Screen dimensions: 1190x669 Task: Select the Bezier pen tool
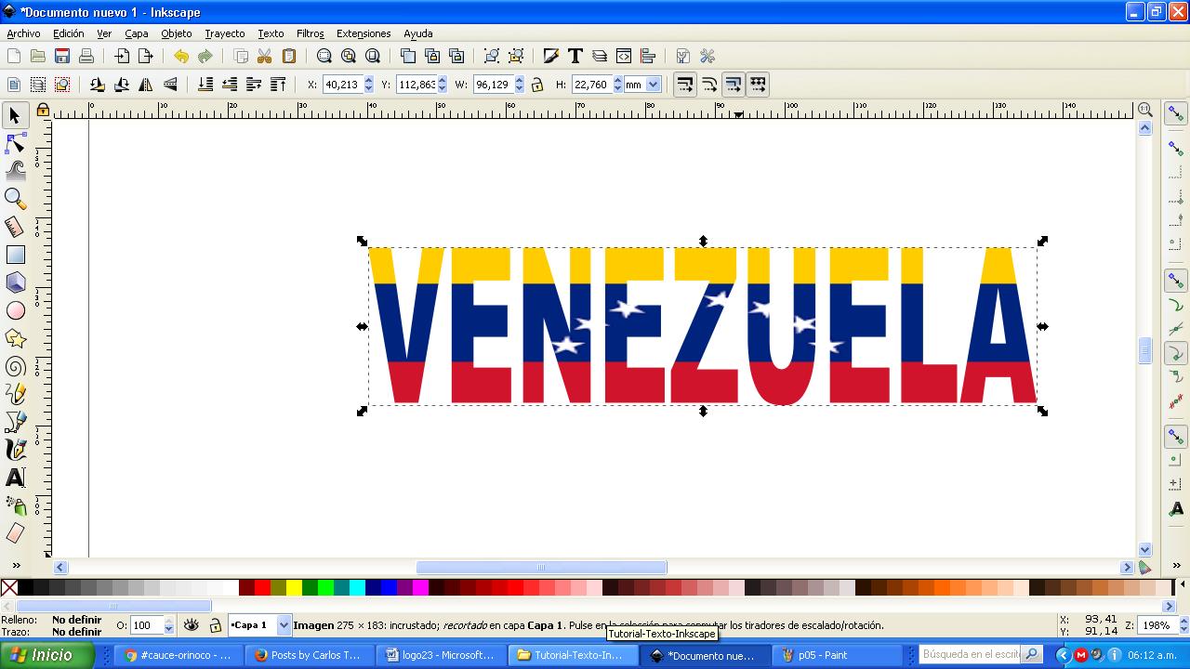(x=15, y=422)
